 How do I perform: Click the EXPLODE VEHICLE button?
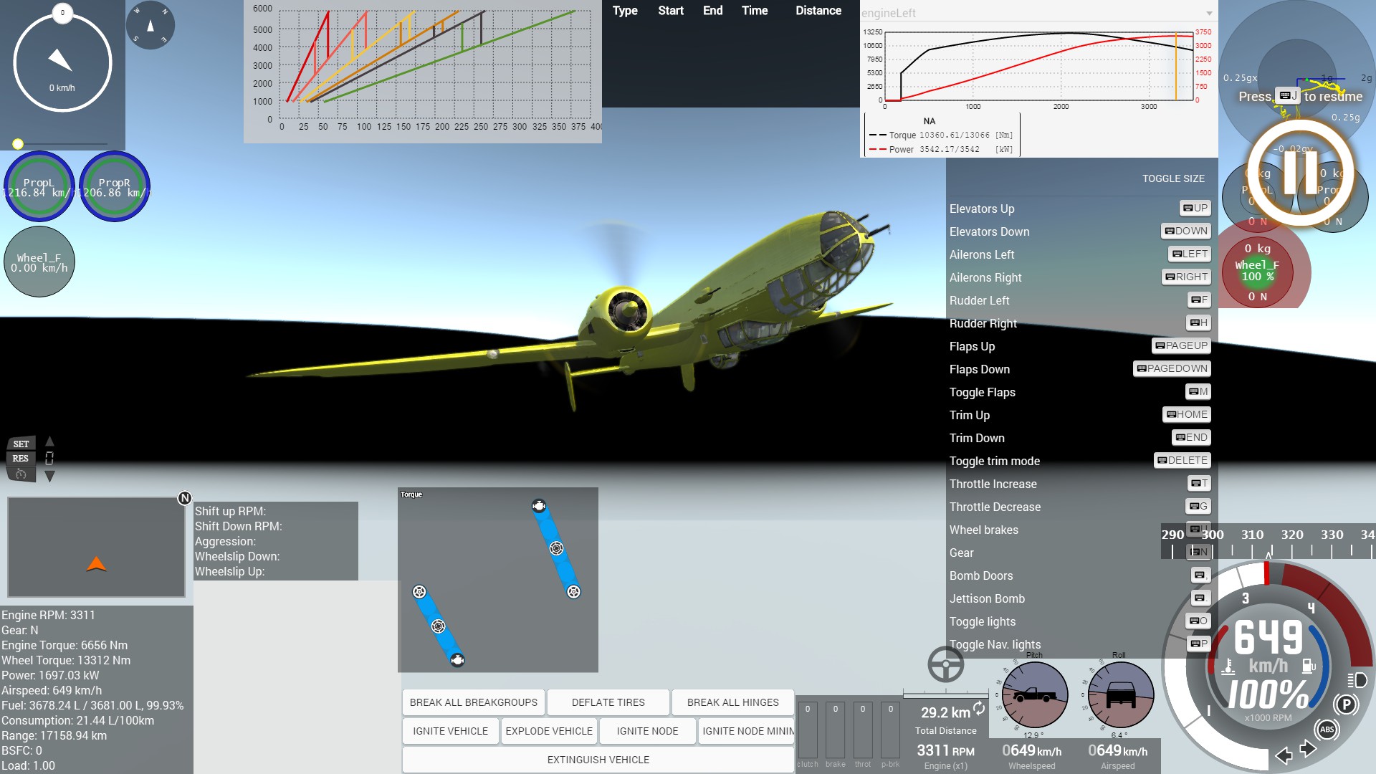click(x=549, y=731)
